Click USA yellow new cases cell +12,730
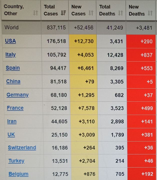The height and width of the screenshot is (180, 157). pos(83,41)
